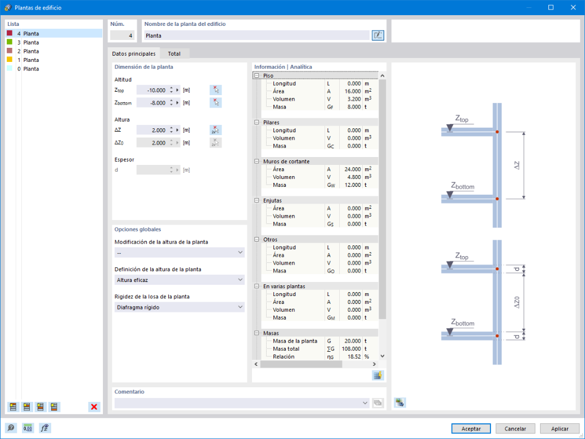Increase Ztop with spinner up arrow
This screenshot has width=585, height=439.
point(171,88)
